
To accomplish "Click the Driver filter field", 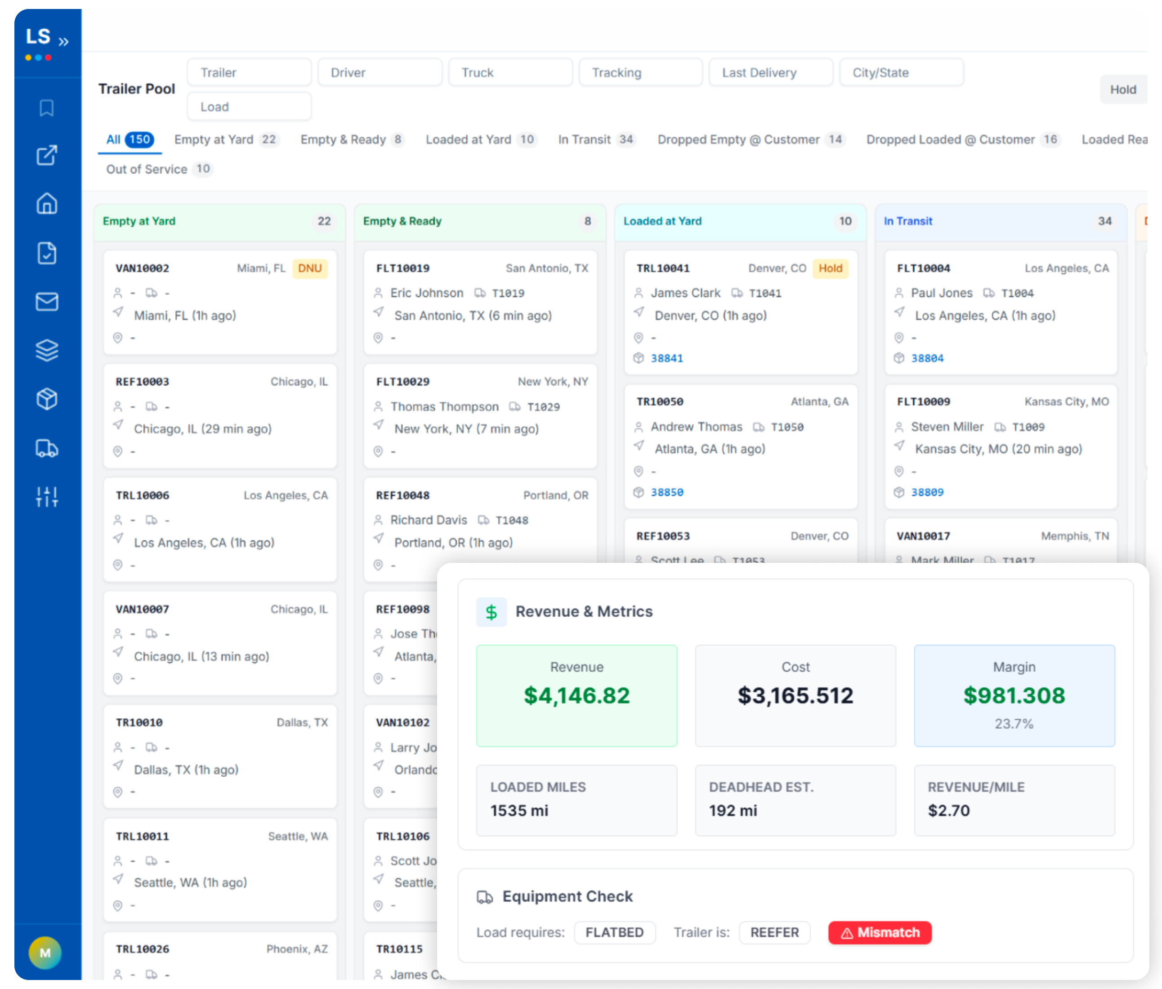I will [380, 72].
